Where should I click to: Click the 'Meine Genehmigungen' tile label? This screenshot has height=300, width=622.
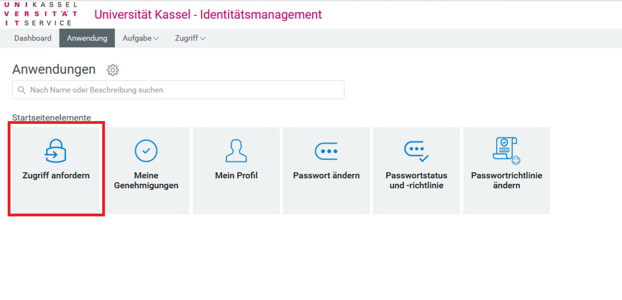point(146,181)
